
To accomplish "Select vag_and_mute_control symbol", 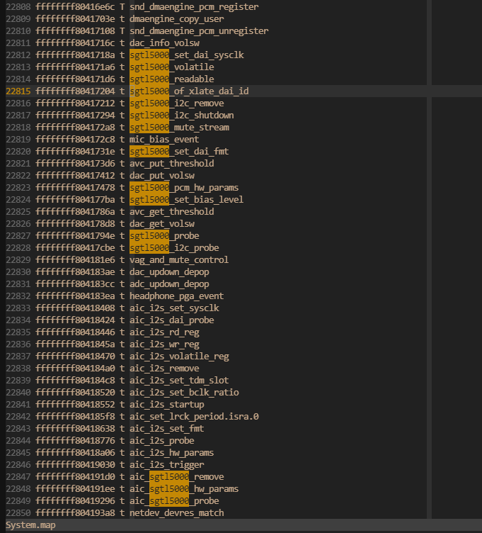I will 179,260.
